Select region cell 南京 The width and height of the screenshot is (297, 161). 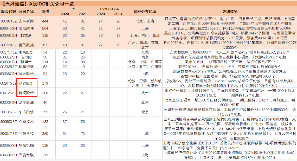pos(145,57)
